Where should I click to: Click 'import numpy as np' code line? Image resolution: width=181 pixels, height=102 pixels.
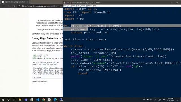(80, 9)
